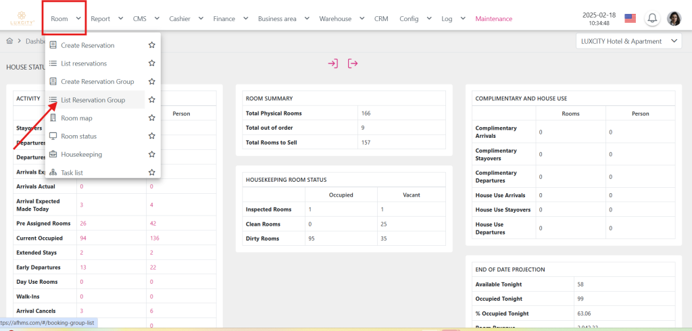Open the CRM link

[381, 19]
